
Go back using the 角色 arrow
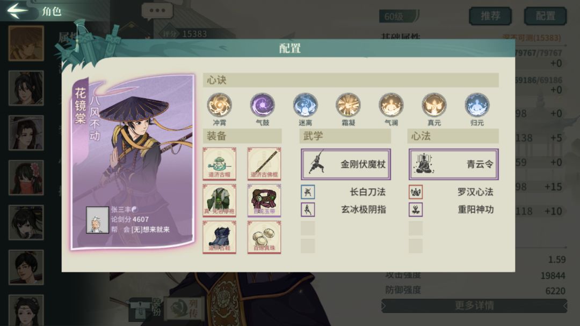tap(17, 10)
